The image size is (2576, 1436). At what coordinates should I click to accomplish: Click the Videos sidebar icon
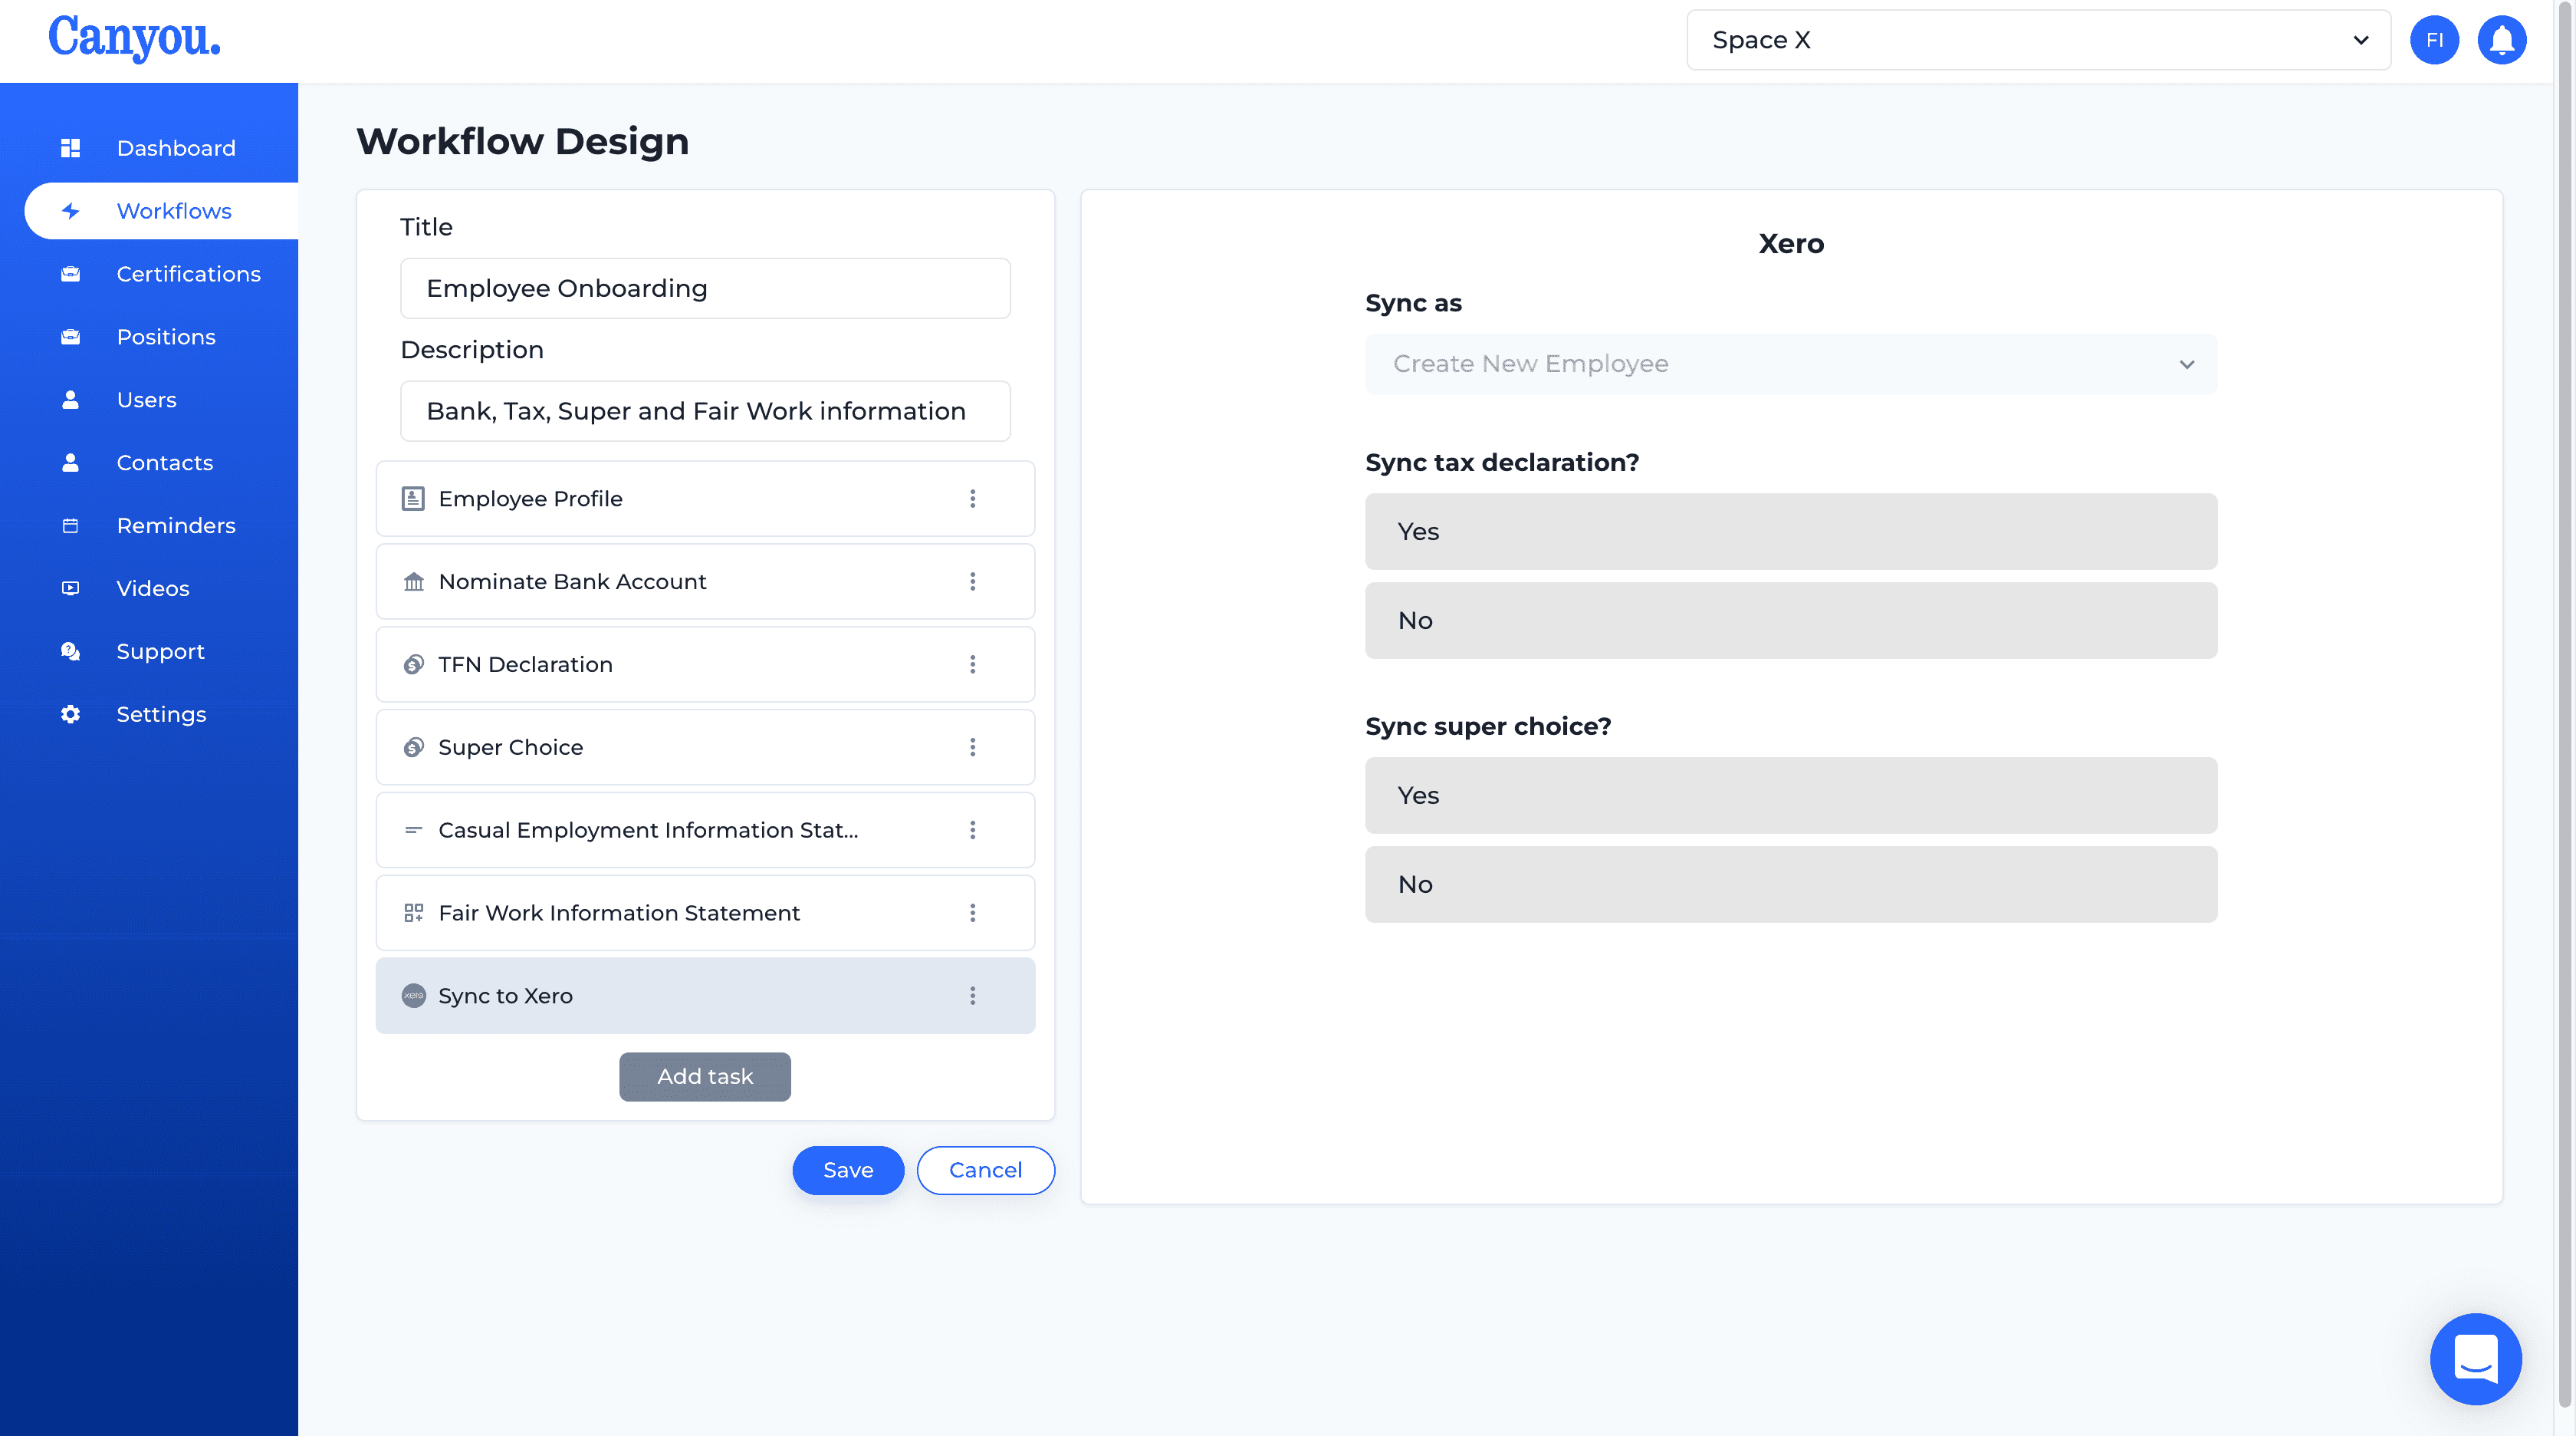(69, 587)
